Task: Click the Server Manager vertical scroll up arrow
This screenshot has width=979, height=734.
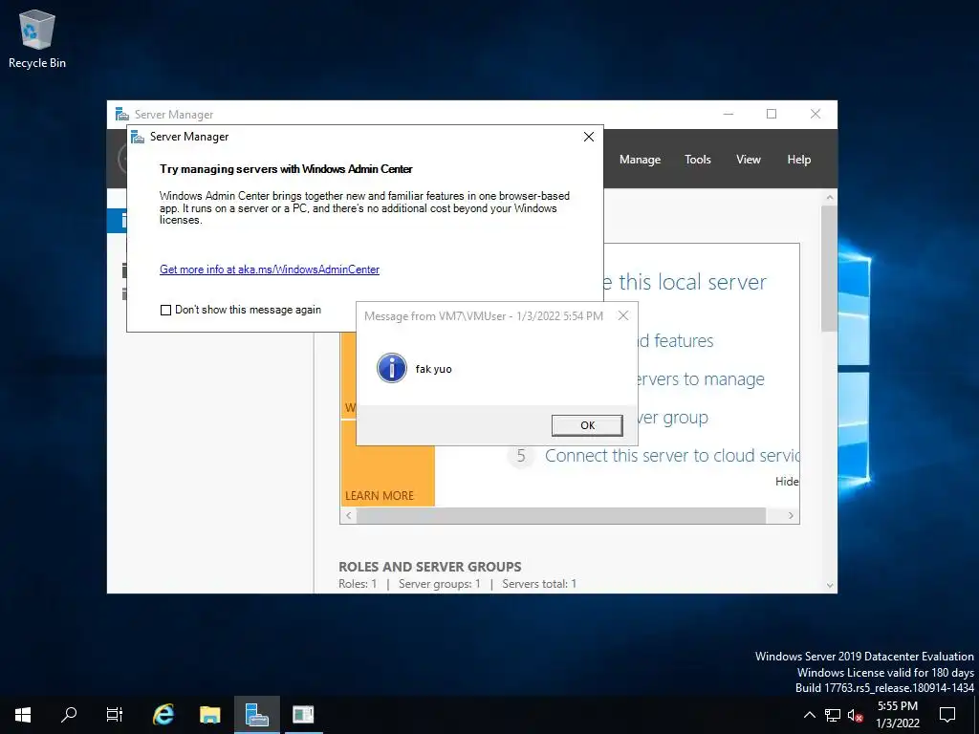Action: pos(829,197)
